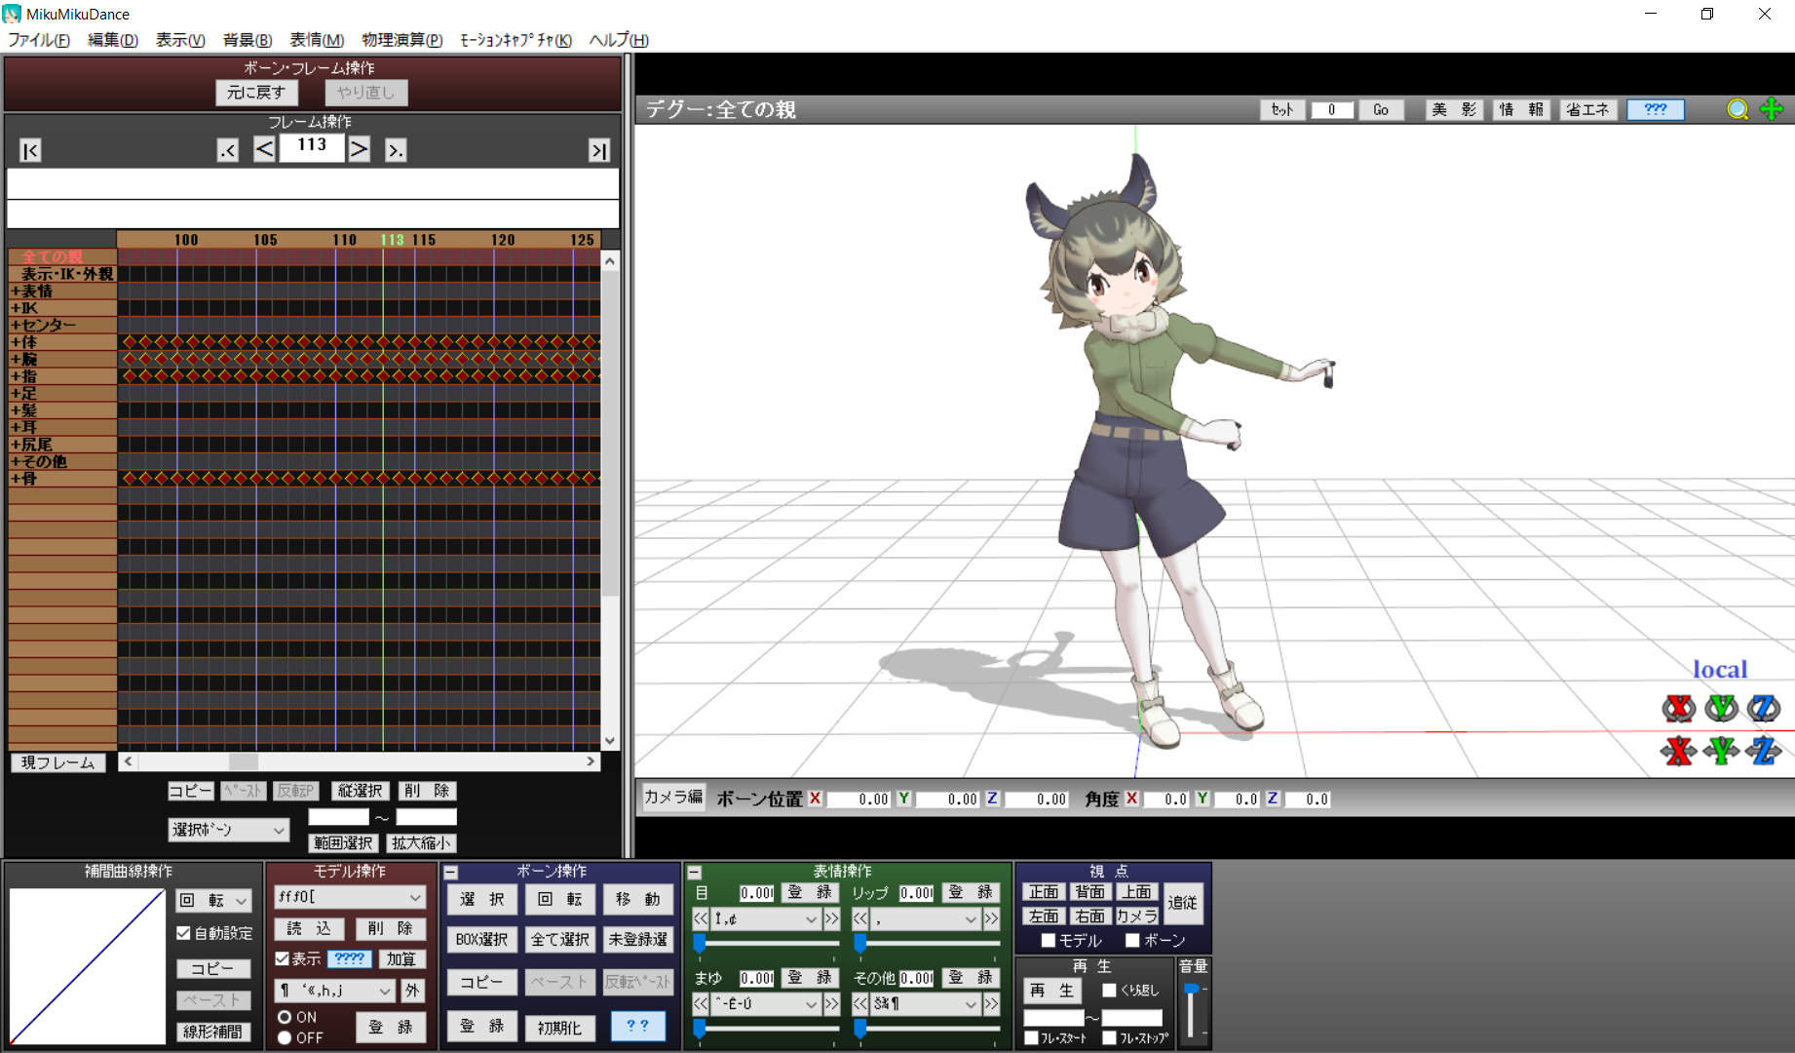Viewport: 1795px width, 1053px height.
Task: Click the blue Z move axis icon
Action: pyautogui.click(x=1763, y=751)
